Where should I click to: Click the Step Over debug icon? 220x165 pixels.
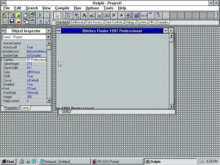tap(46, 21)
